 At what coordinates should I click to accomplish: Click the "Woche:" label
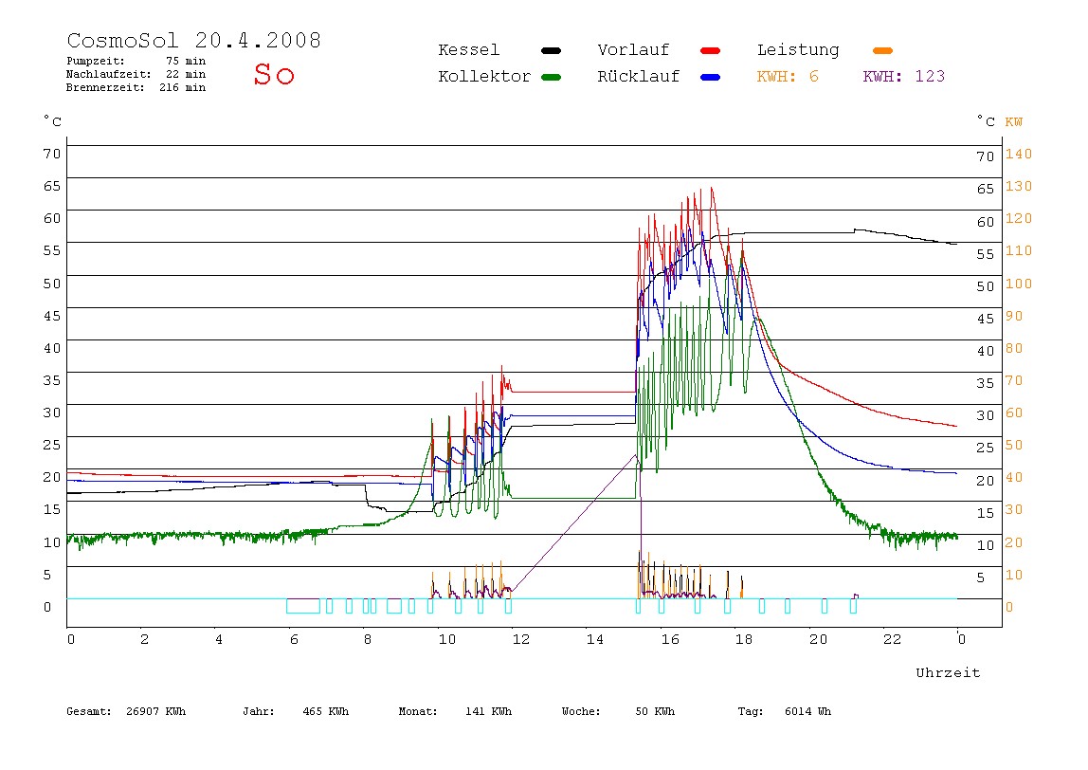[581, 711]
